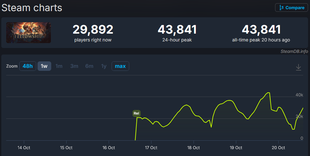Viewport: 310px width, 156px height.
Task: Select the 1m zoom range
Action: coord(59,66)
